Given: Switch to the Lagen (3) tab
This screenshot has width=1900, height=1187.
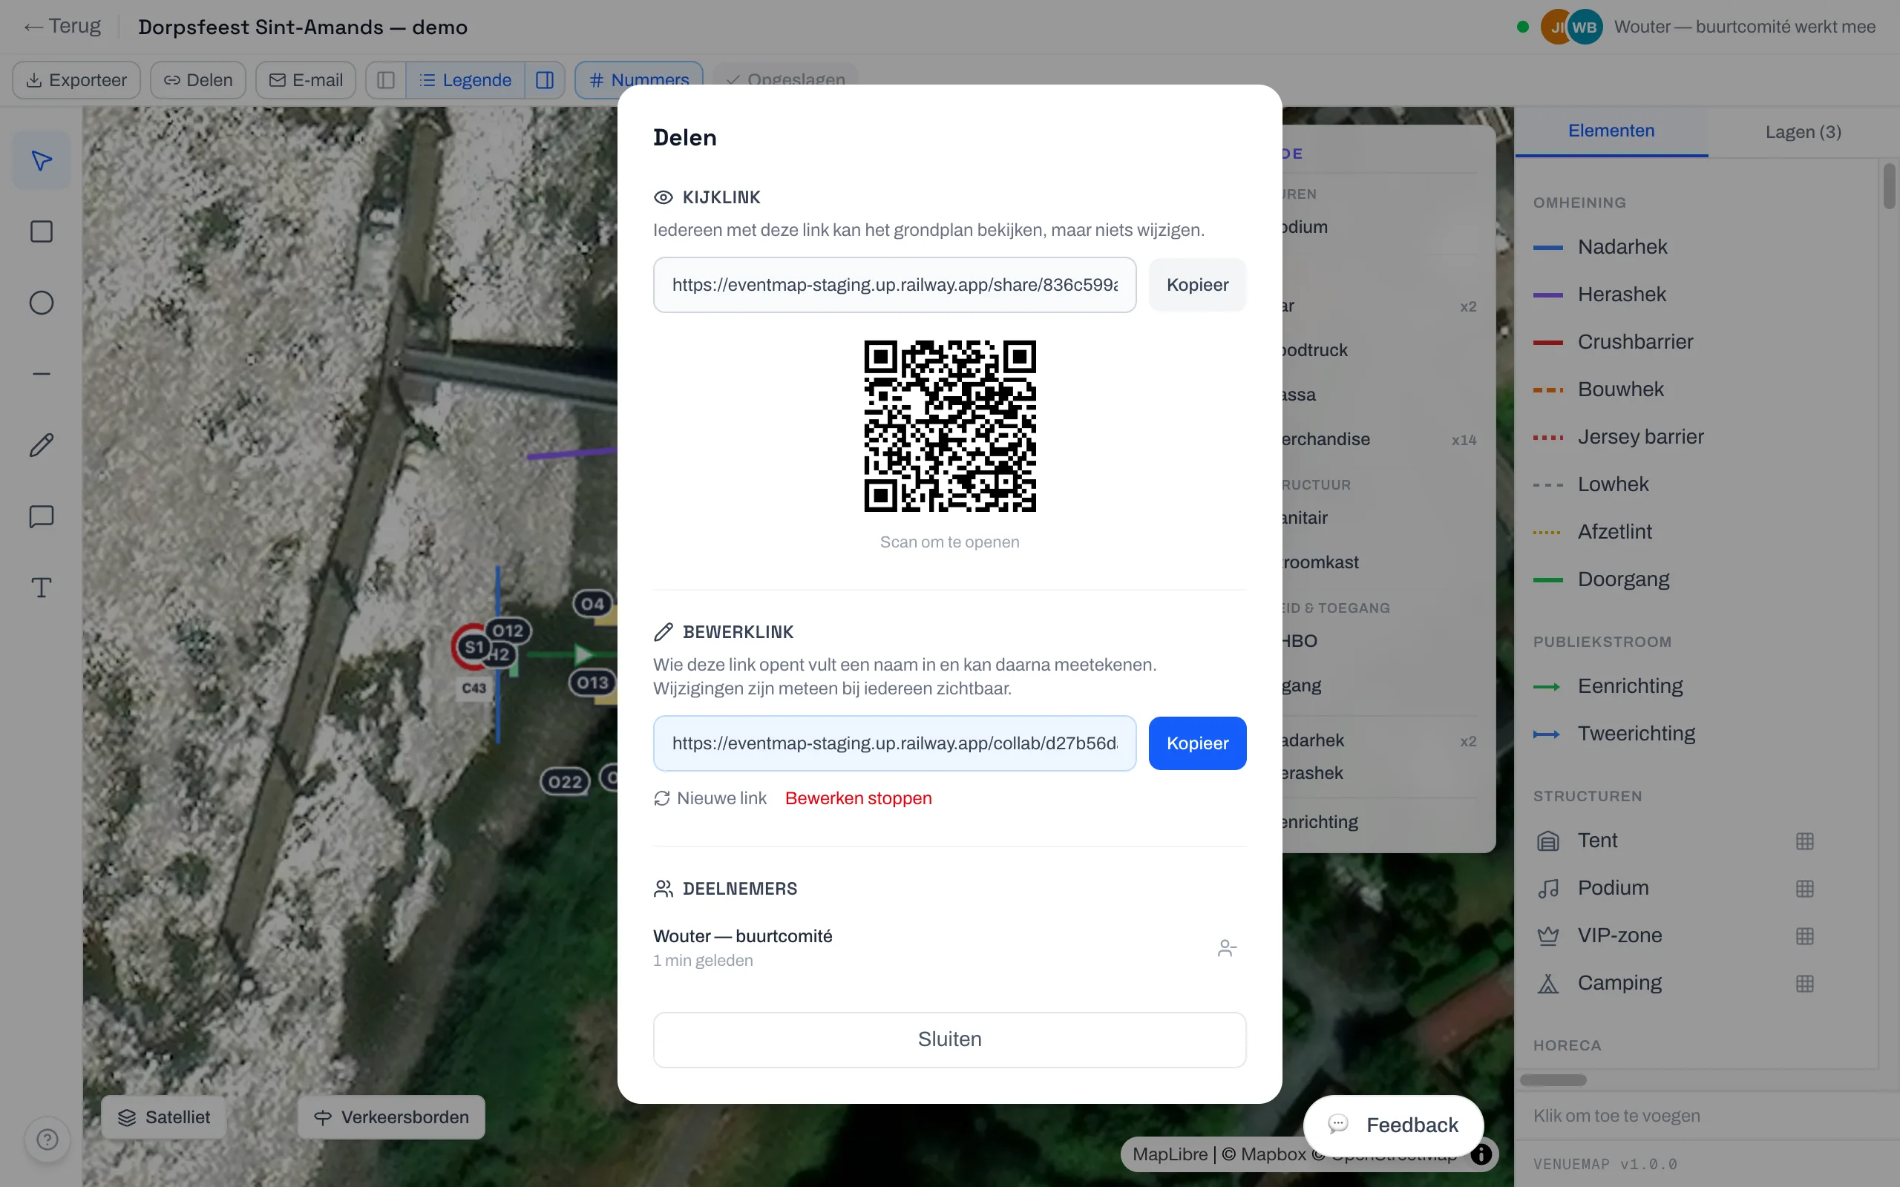Looking at the screenshot, I should pyautogui.click(x=1803, y=132).
